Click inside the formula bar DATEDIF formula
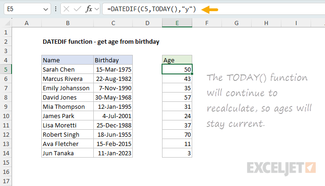The height and width of the screenshot is (186, 325). click(x=151, y=9)
